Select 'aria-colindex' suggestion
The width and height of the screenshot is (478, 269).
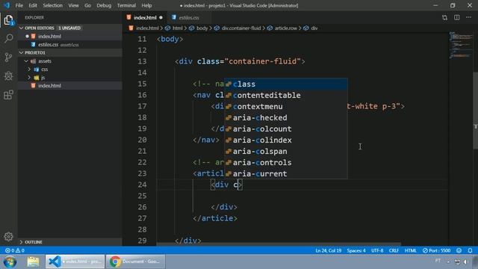tap(286, 140)
